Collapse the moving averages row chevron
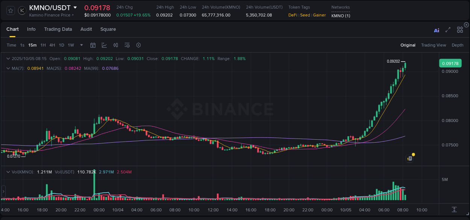This screenshot has height=220, width=470. (x=8, y=68)
